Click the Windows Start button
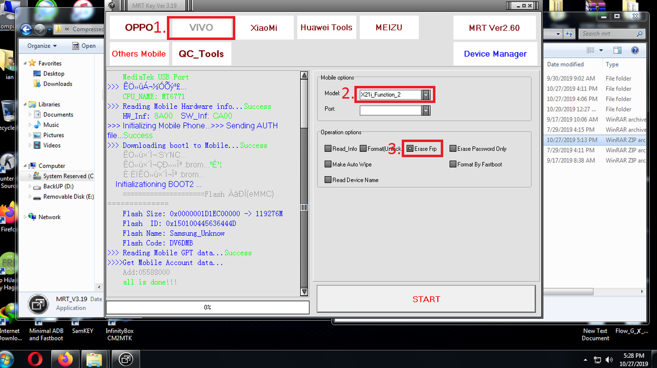 coord(7,359)
